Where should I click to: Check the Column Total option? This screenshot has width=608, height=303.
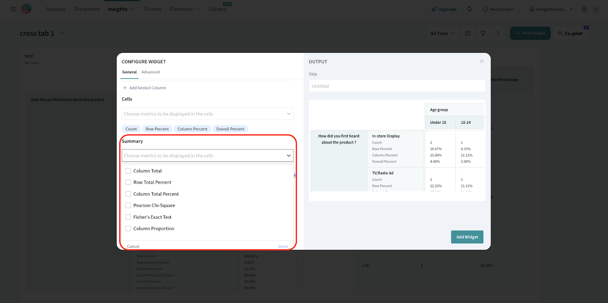click(128, 171)
